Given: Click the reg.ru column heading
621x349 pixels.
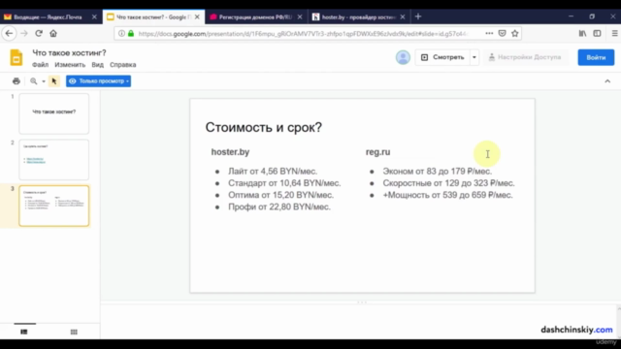Looking at the screenshot, I should pos(377,152).
